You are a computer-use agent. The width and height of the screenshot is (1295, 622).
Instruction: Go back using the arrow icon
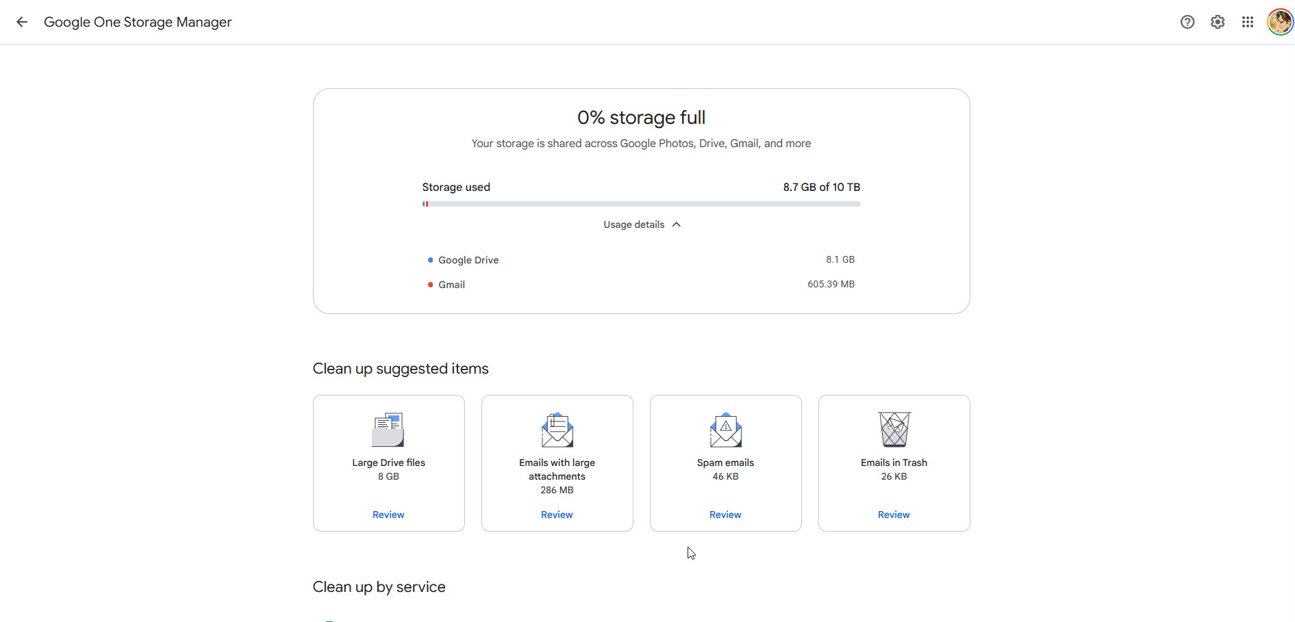(22, 22)
